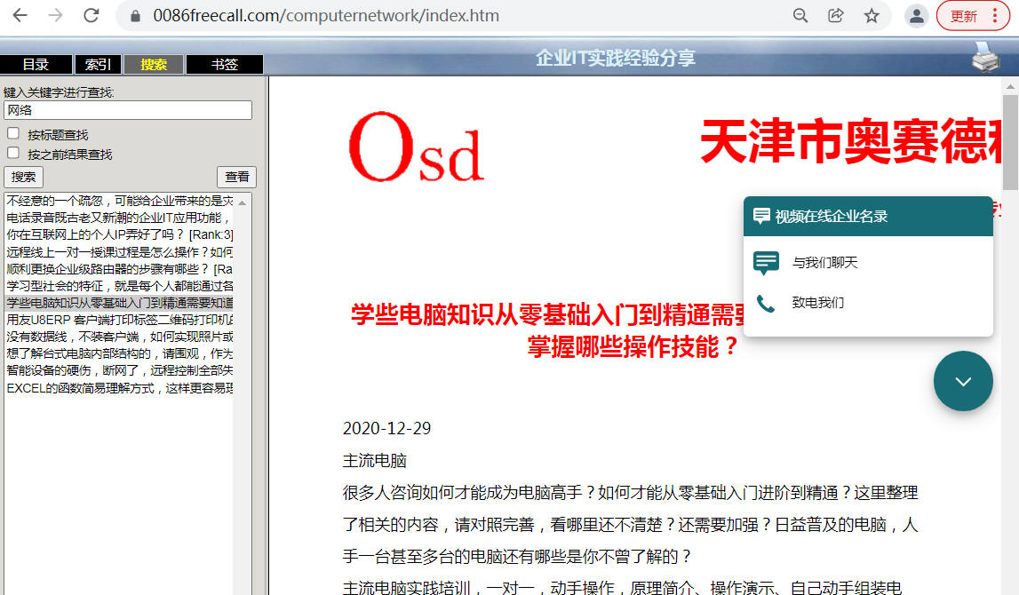
Task: Switch to the 目录 tab
Action: tap(36, 65)
